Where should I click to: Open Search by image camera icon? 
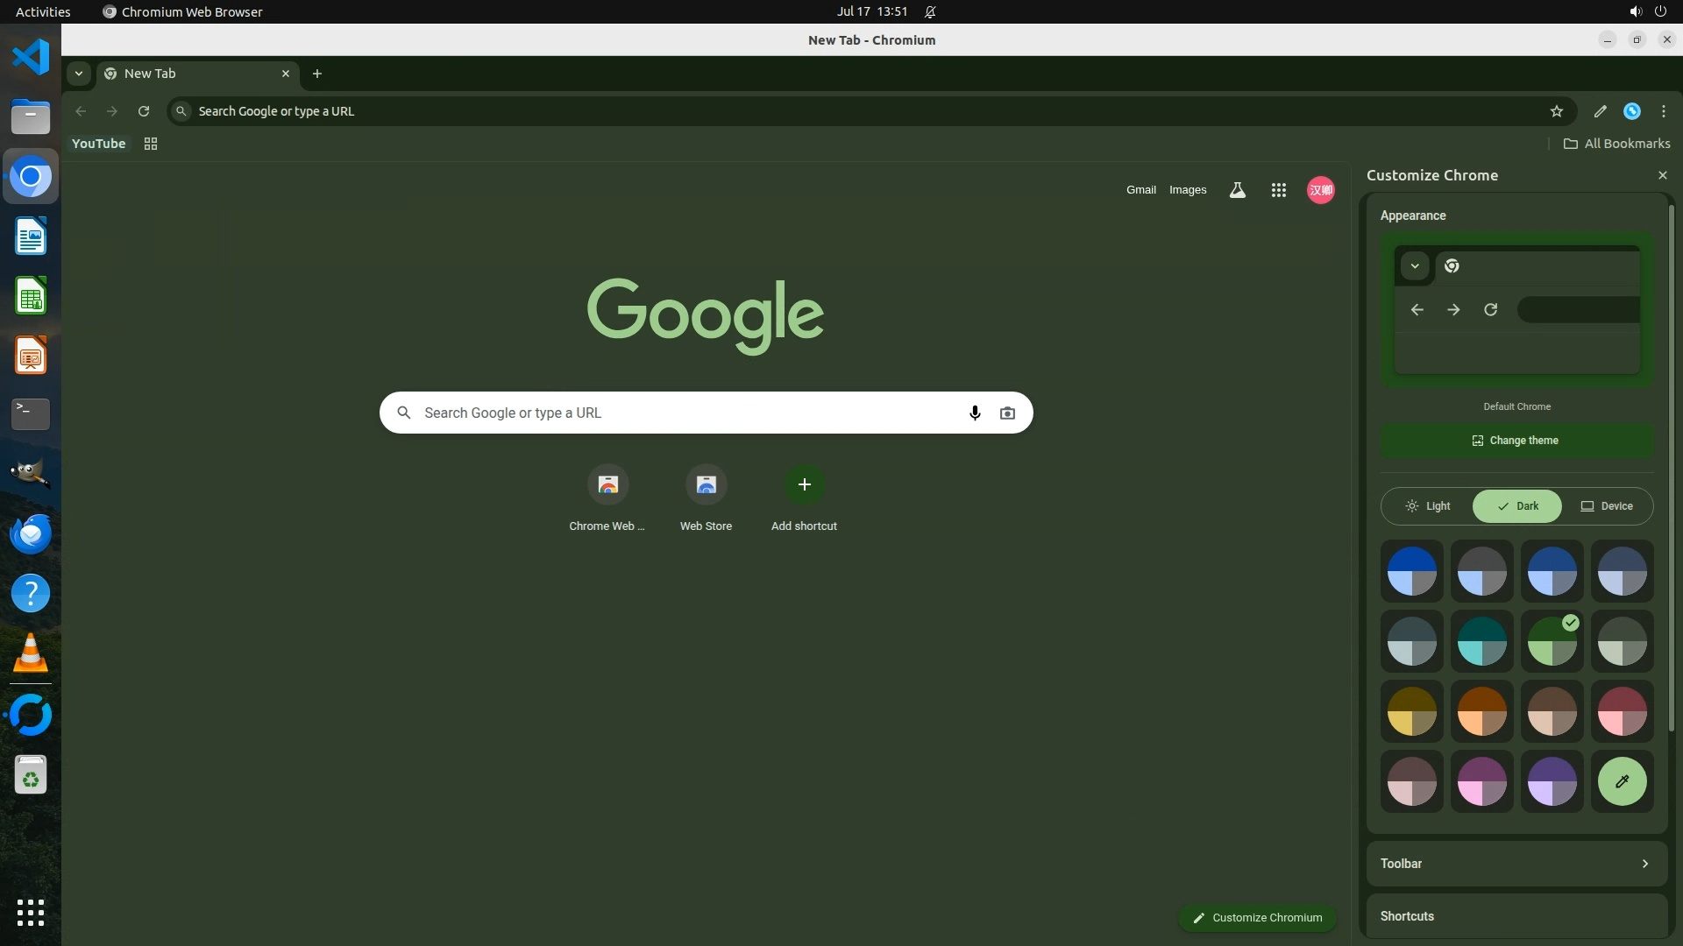pyautogui.click(x=1007, y=413)
